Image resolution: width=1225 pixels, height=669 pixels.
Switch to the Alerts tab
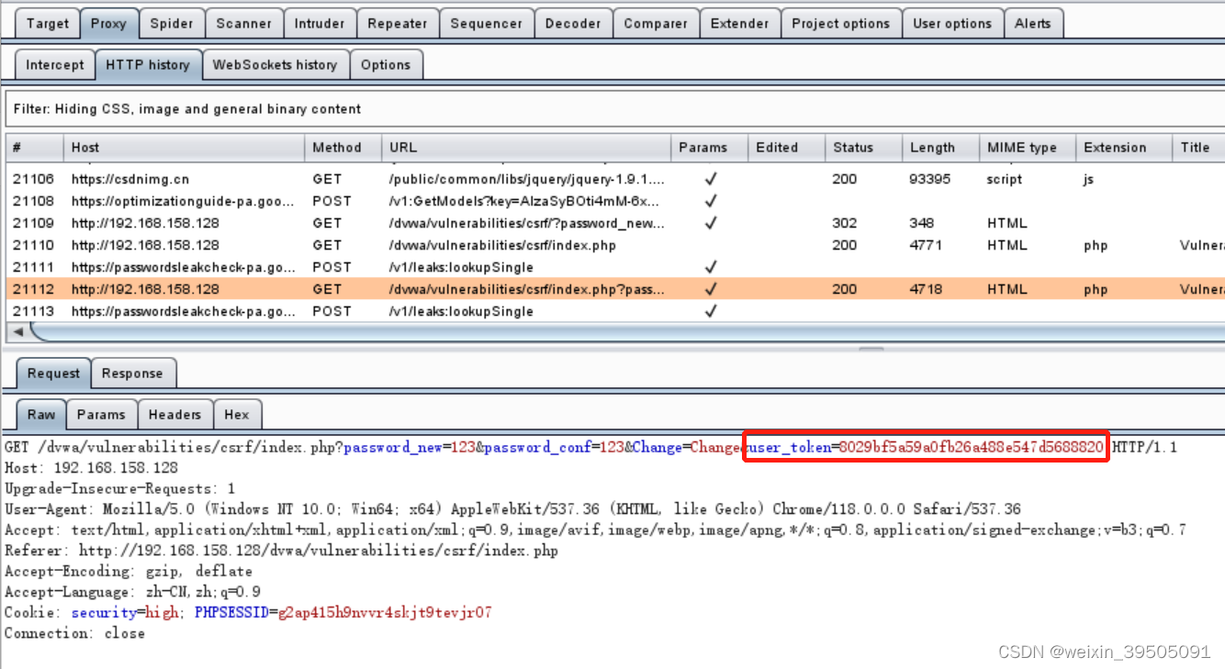tap(1032, 24)
